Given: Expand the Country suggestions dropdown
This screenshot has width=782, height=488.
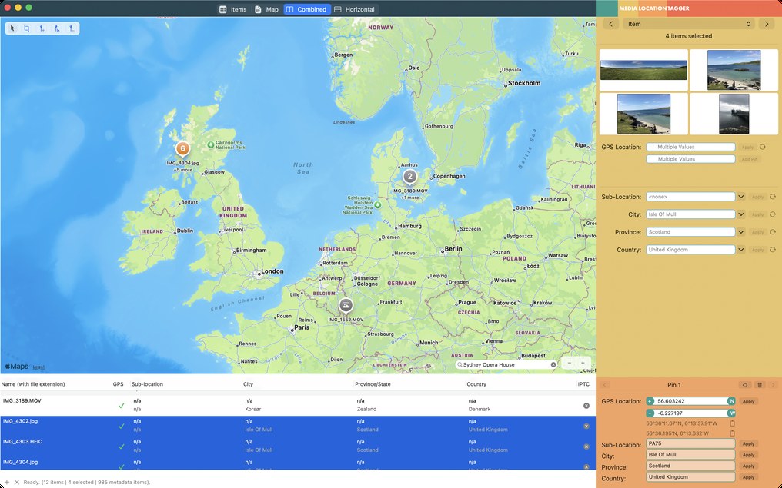Looking at the screenshot, I should click(x=741, y=250).
